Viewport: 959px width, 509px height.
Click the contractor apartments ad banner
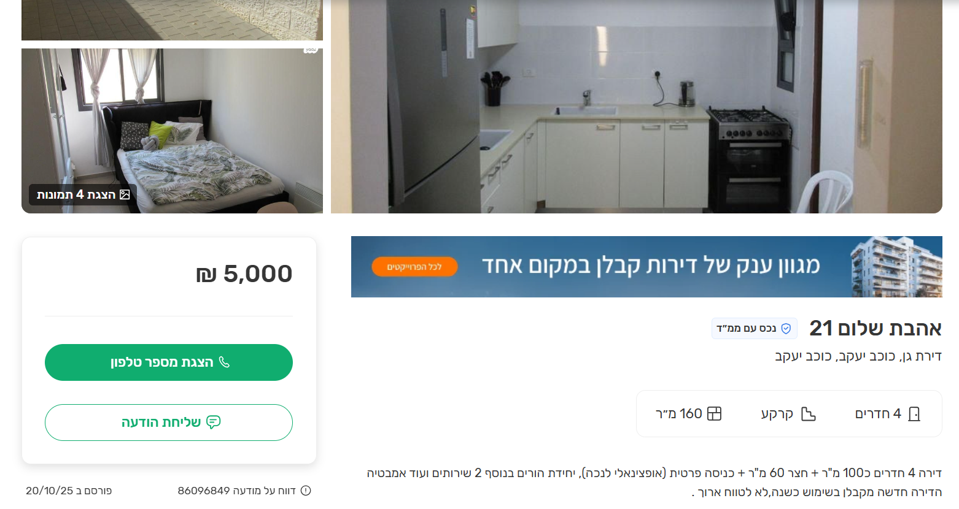(x=646, y=267)
